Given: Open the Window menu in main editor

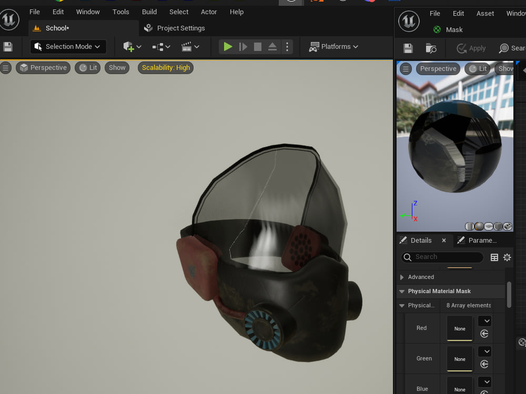Looking at the screenshot, I should click(88, 12).
